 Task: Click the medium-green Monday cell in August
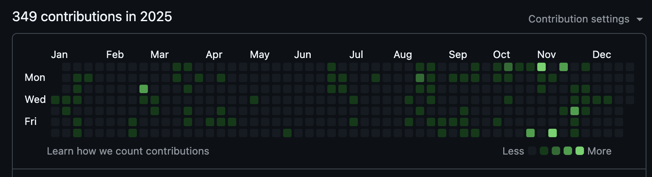[420, 78]
